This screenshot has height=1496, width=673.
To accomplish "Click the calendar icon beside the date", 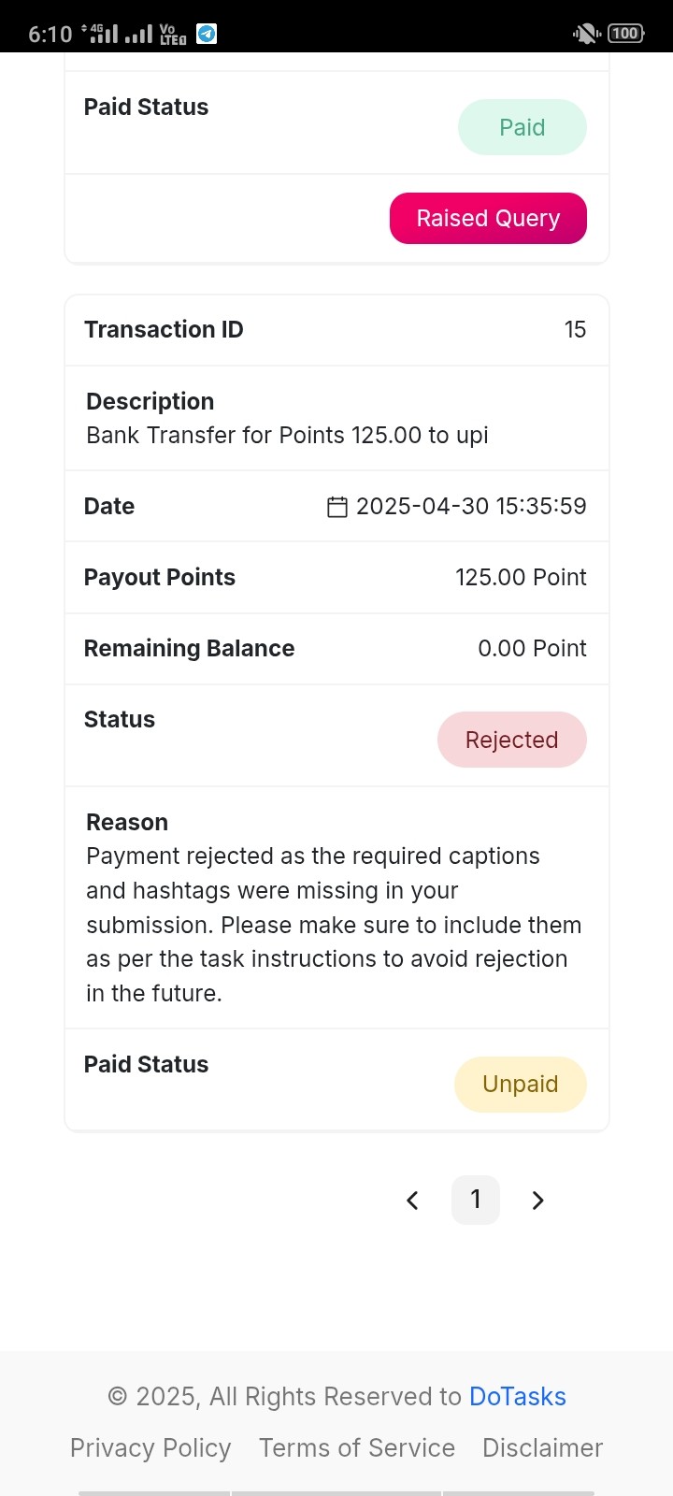I will pos(337,507).
